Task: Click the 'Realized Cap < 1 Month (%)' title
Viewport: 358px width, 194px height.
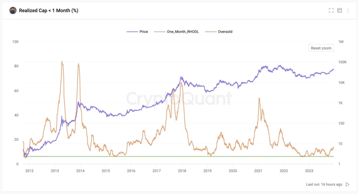Action: [x=49, y=10]
